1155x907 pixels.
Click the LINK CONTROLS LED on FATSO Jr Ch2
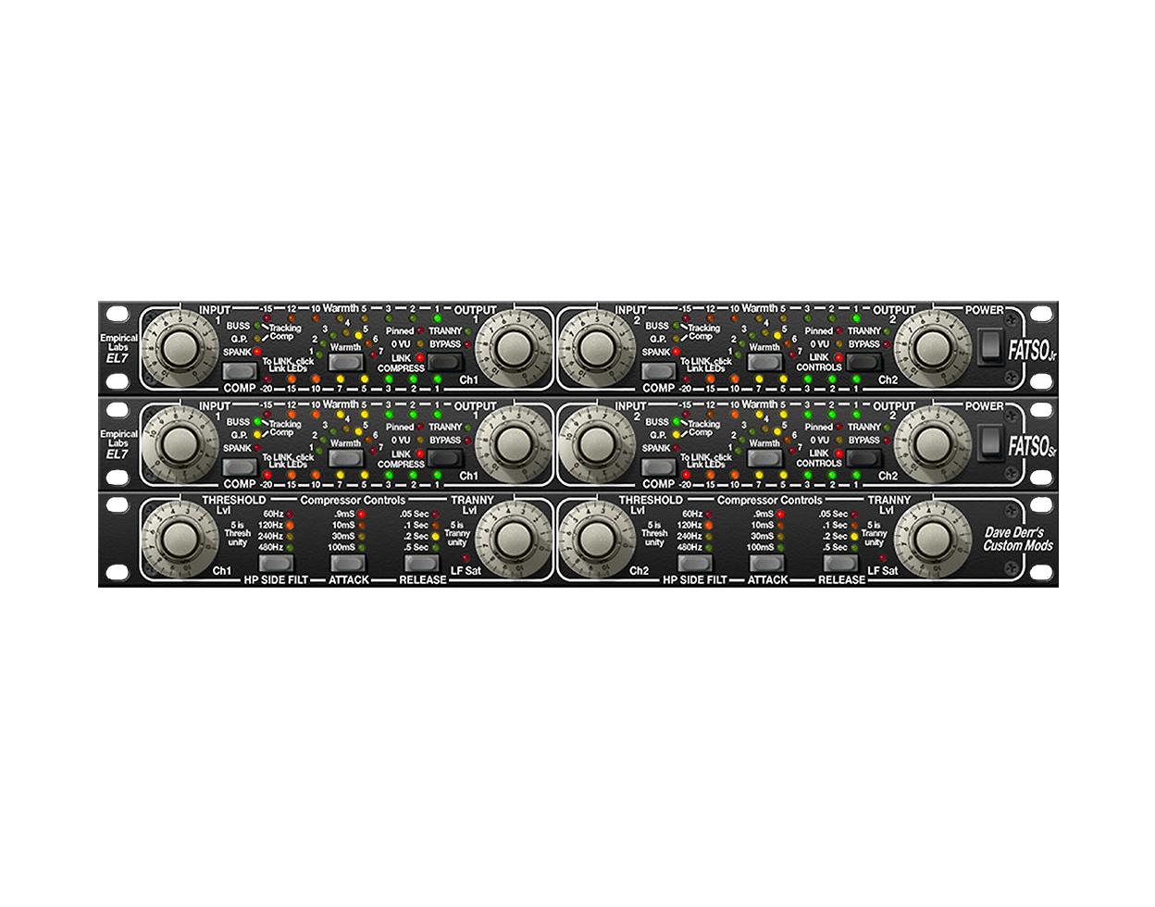click(x=838, y=357)
